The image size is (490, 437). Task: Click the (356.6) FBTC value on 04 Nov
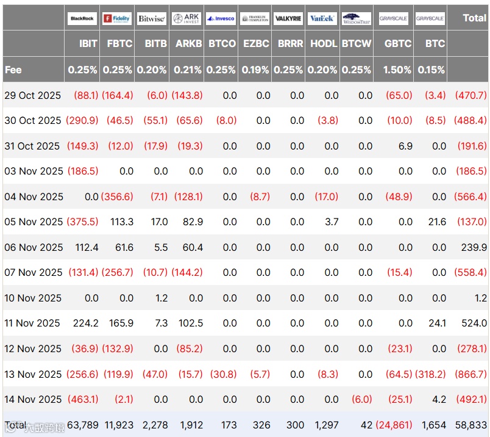click(117, 197)
